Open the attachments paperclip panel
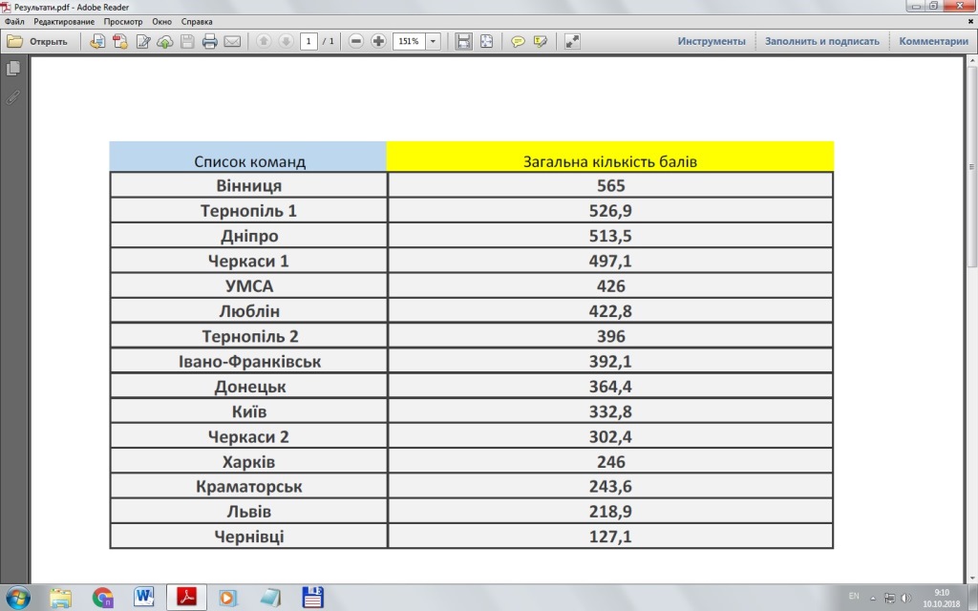 [13, 97]
